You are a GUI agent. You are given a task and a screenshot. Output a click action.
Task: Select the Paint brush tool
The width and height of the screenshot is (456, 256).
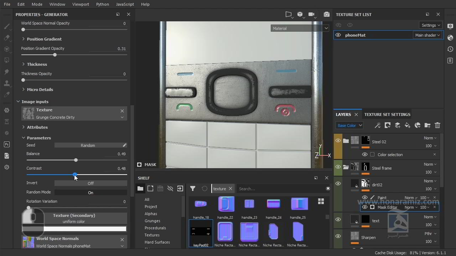tap(7, 27)
